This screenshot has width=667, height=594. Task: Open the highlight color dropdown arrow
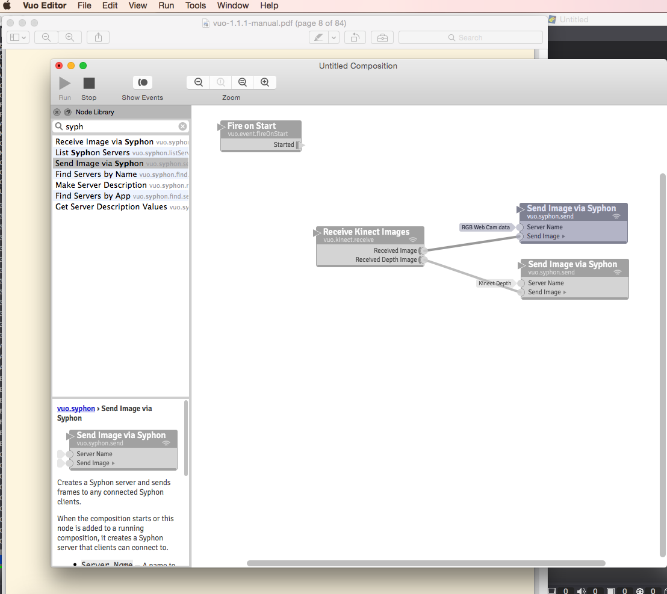[x=334, y=37]
